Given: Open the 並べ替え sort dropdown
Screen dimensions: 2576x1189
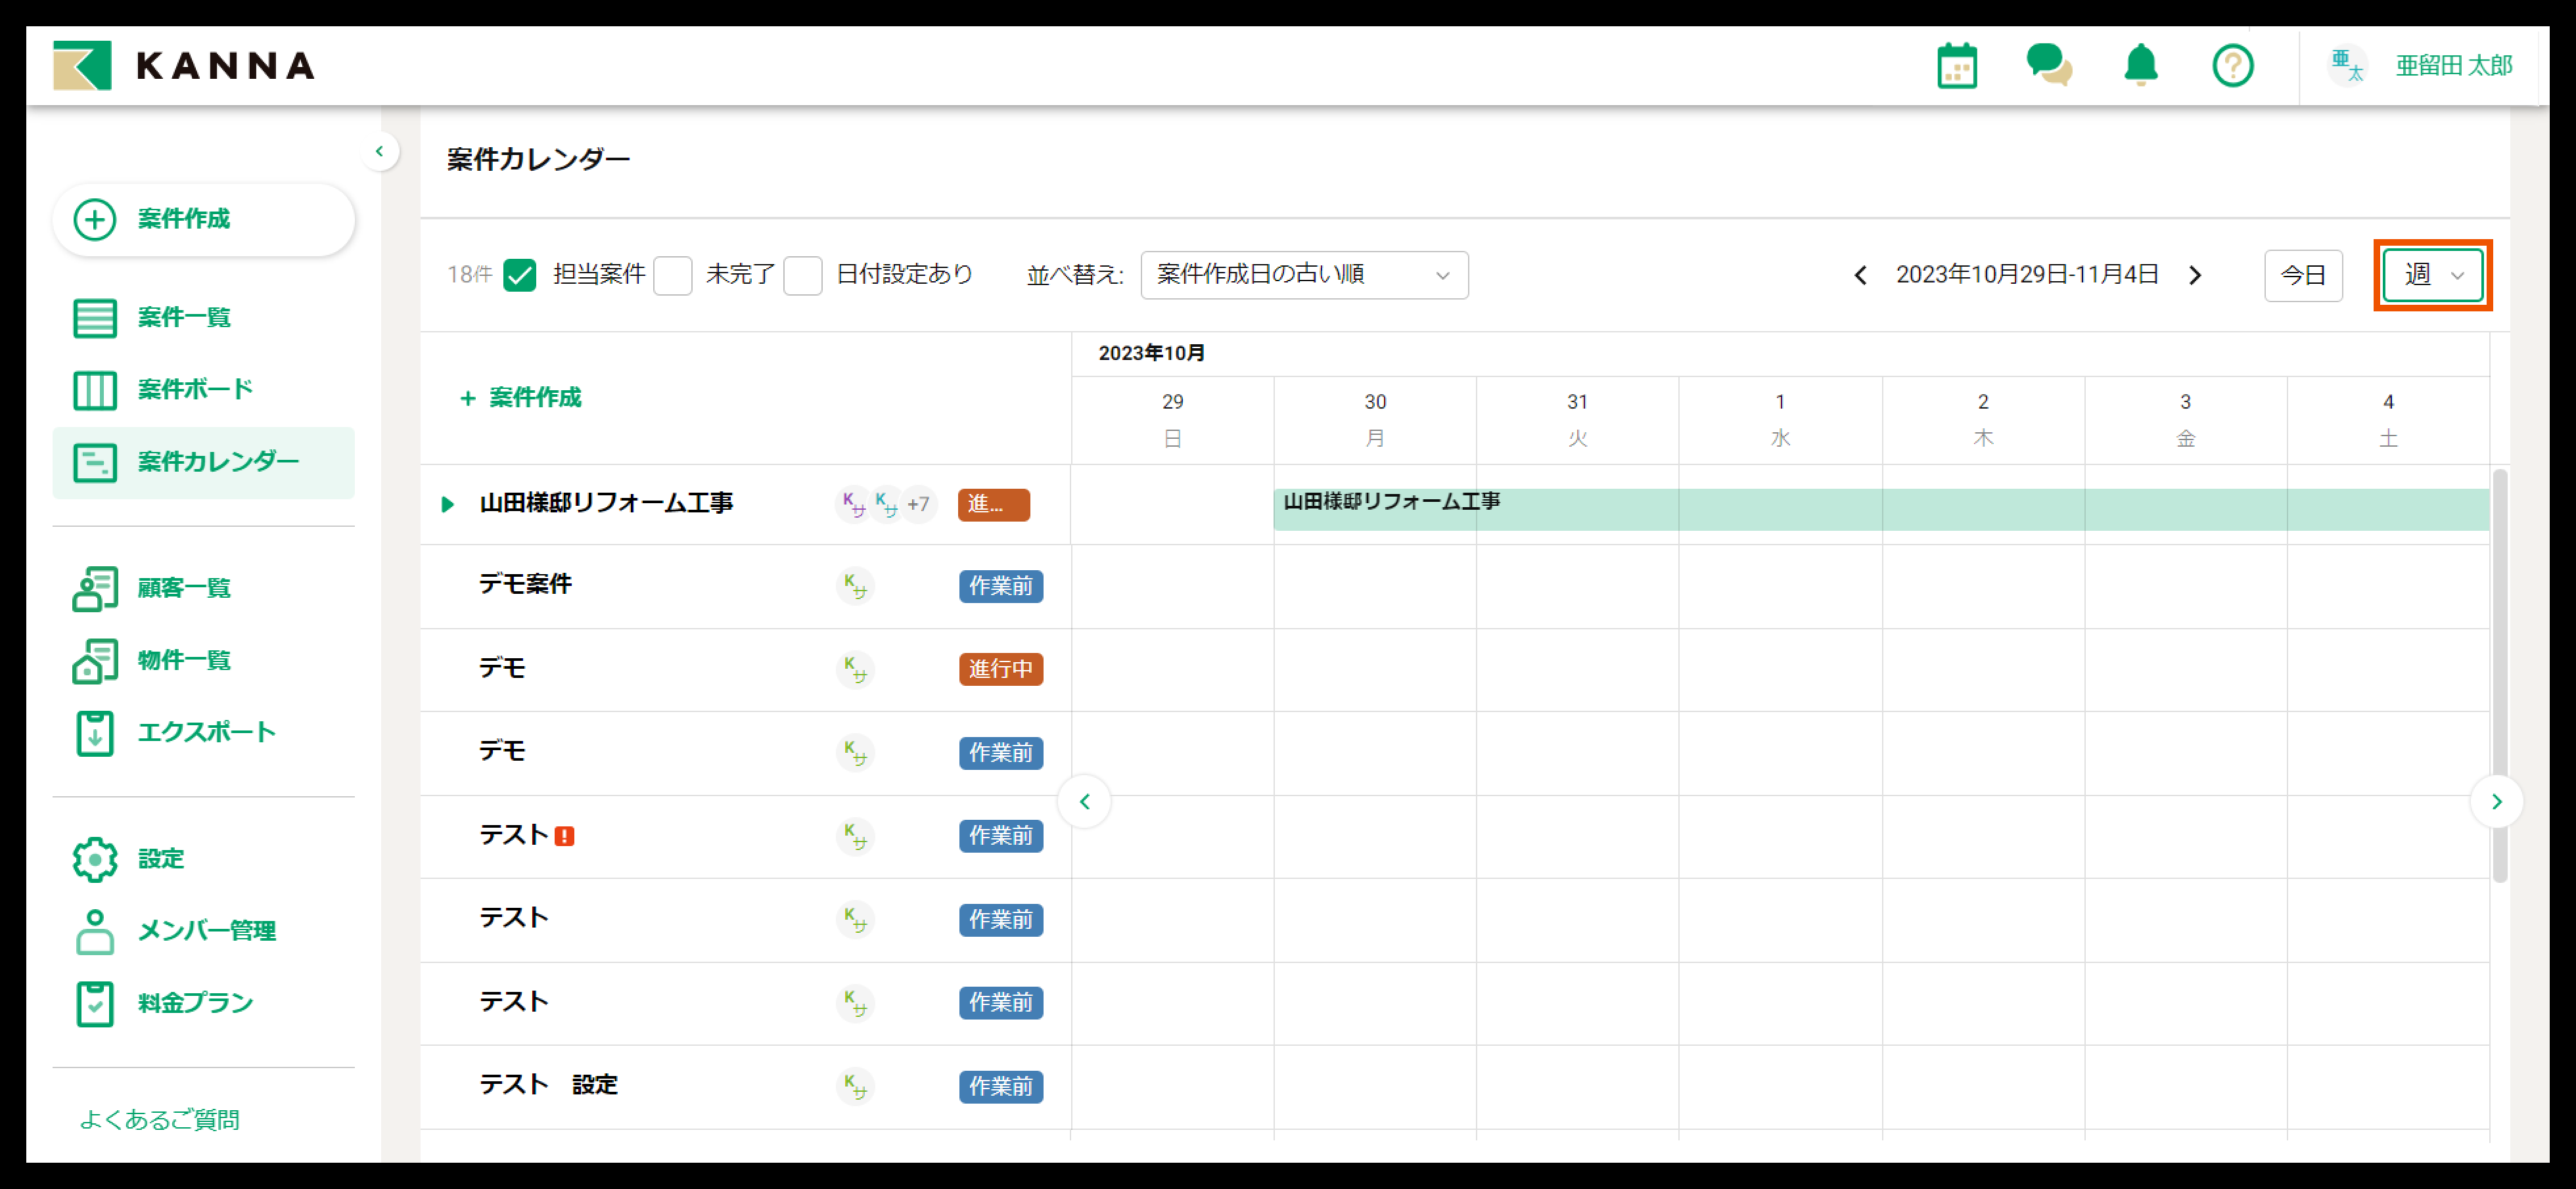Looking at the screenshot, I should pyautogui.click(x=1304, y=275).
